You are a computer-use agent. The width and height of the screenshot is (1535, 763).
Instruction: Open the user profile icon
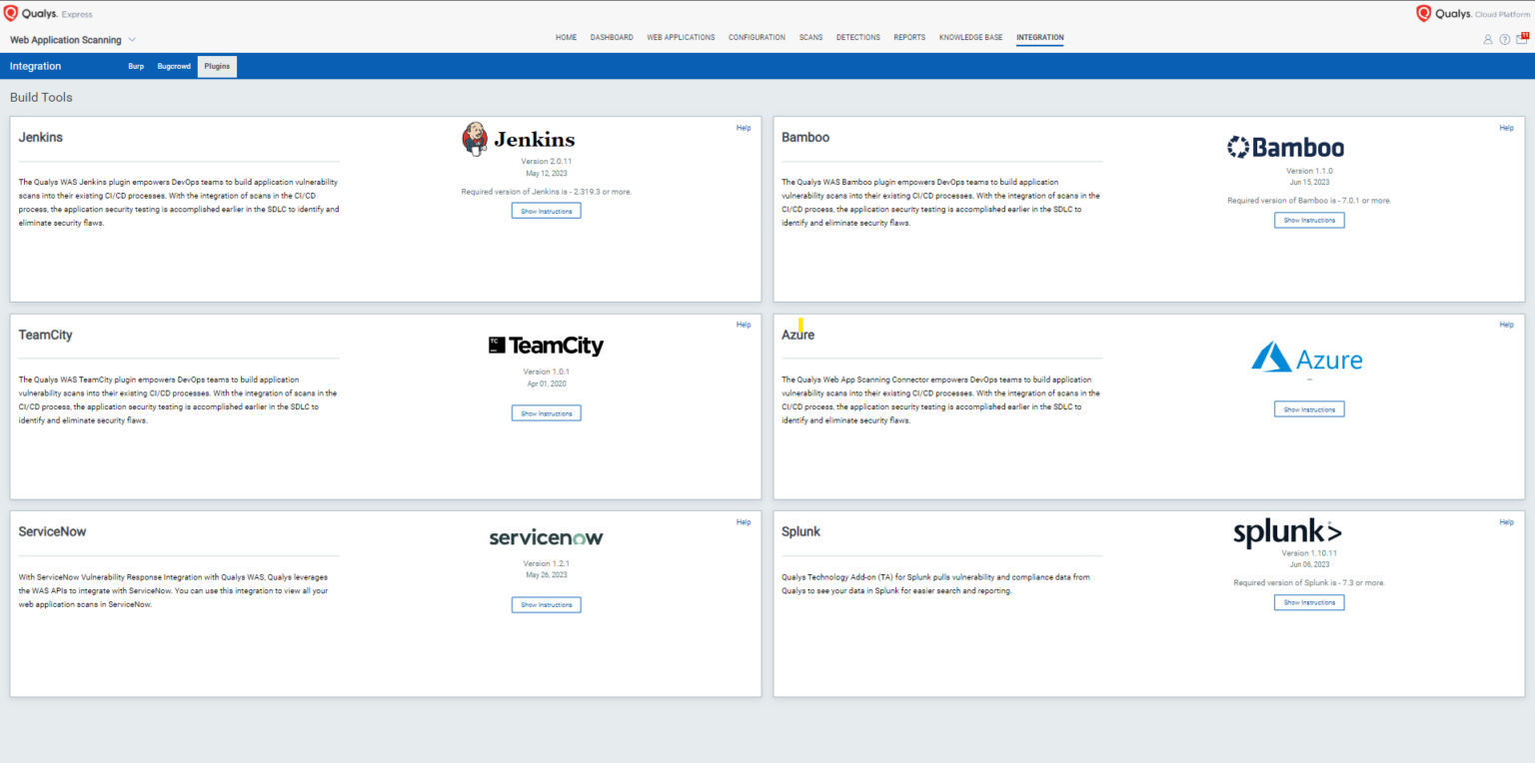point(1489,39)
